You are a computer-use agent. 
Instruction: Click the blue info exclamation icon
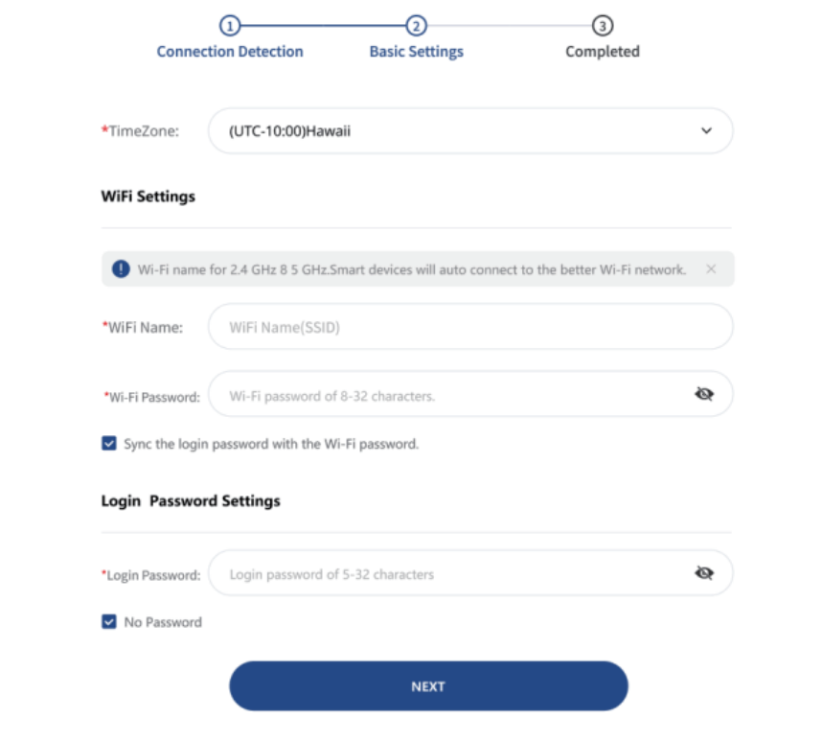point(121,269)
